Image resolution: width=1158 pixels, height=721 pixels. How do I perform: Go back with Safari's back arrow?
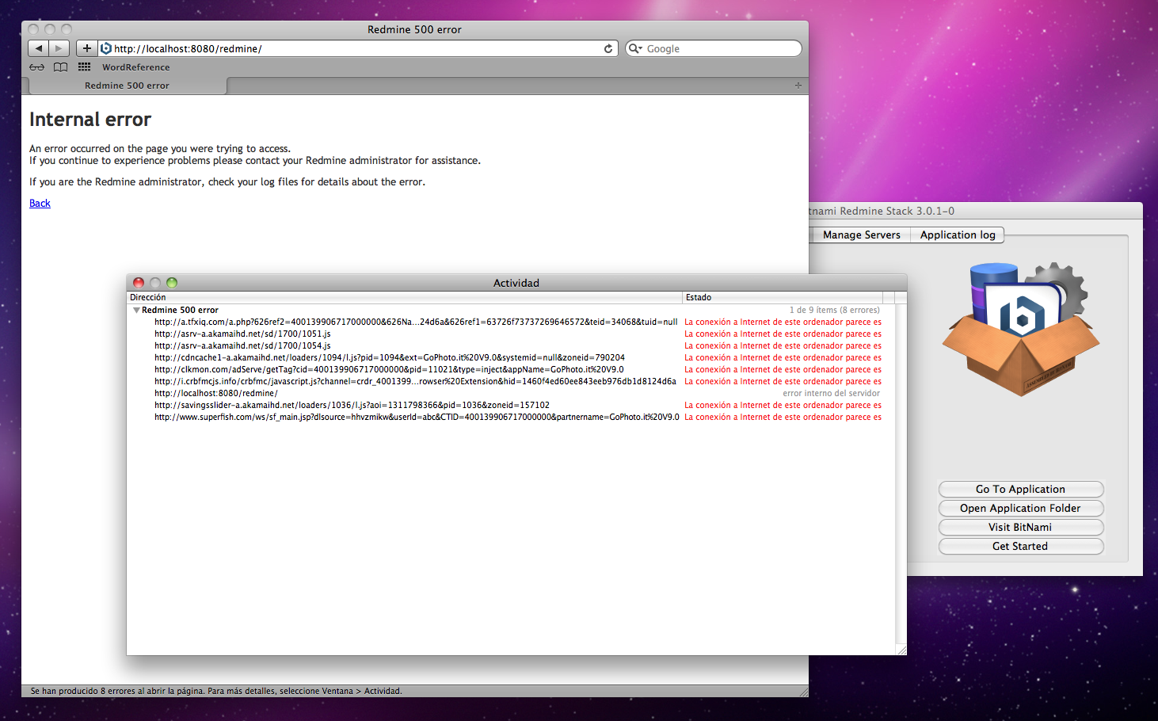39,48
